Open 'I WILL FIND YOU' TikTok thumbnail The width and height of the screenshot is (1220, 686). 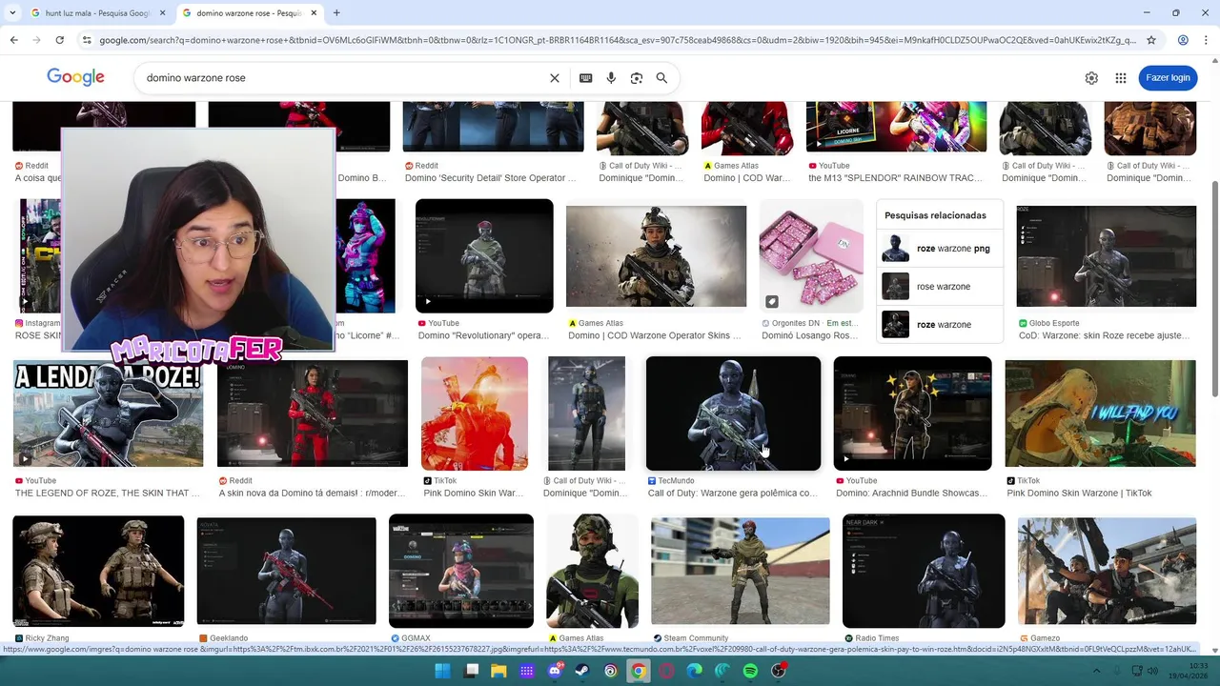pos(1100,414)
